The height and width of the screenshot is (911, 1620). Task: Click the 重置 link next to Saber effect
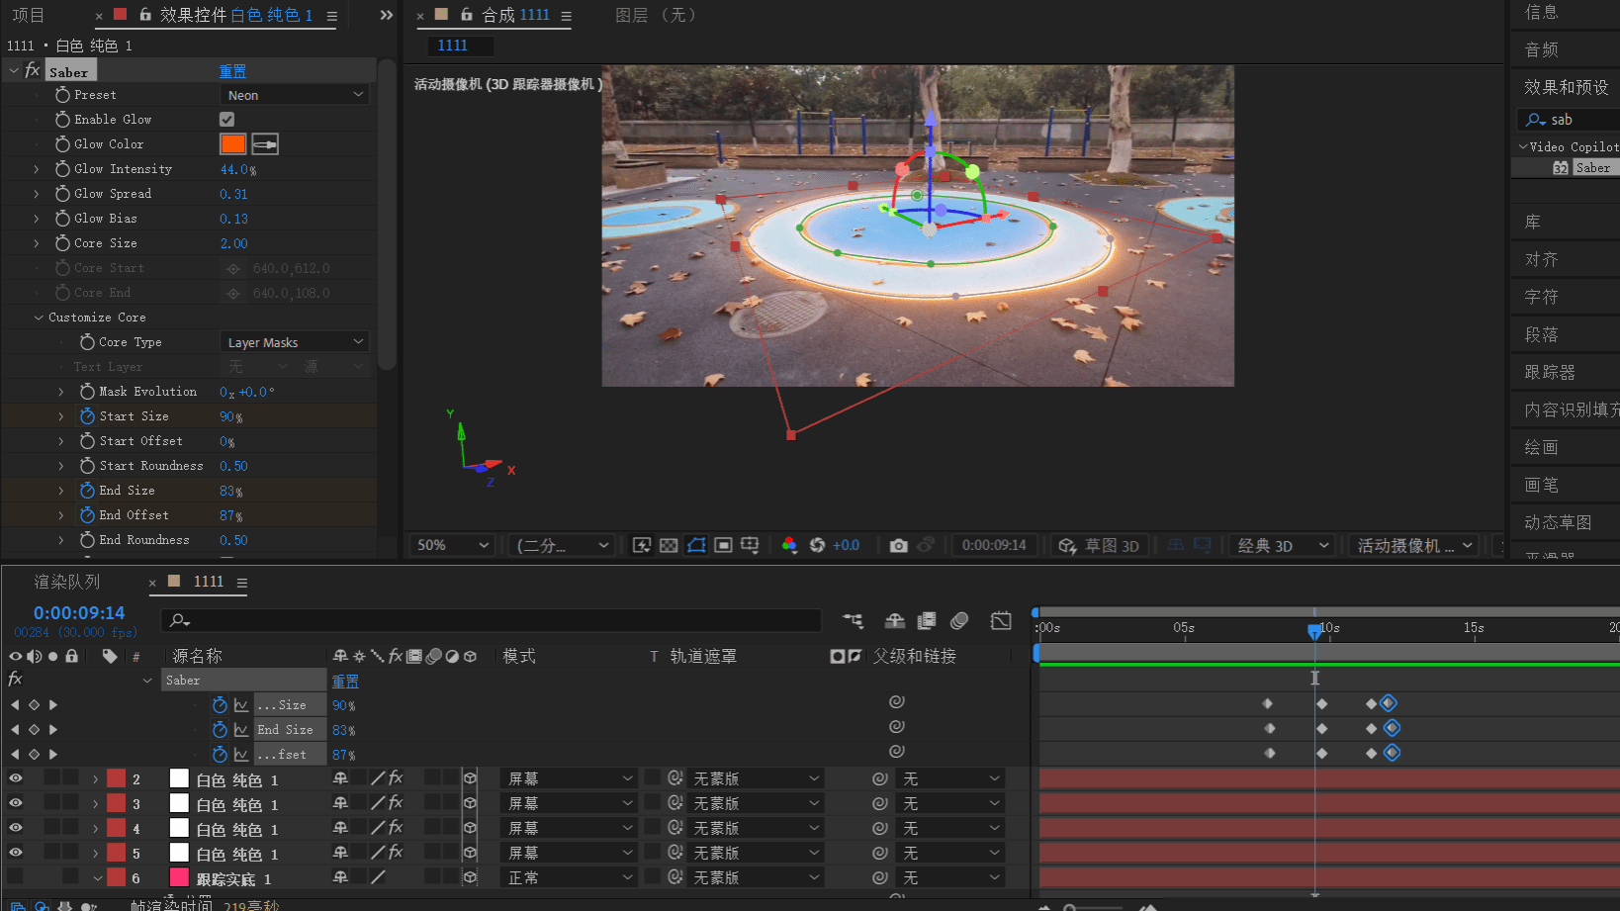pyautogui.click(x=232, y=71)
